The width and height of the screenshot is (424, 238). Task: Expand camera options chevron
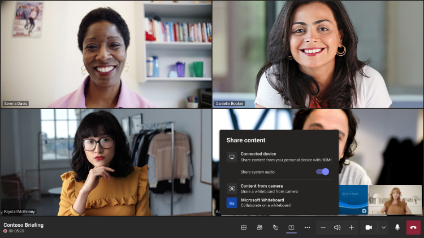(x=383, y=227)
